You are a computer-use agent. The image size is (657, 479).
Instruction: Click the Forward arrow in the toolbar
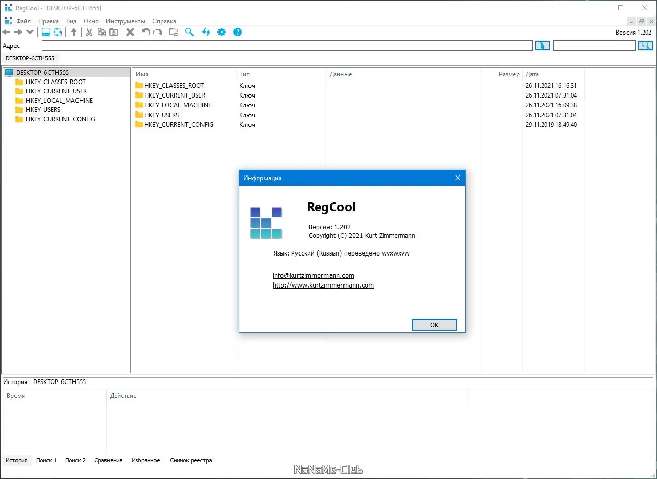click(18, 32)
